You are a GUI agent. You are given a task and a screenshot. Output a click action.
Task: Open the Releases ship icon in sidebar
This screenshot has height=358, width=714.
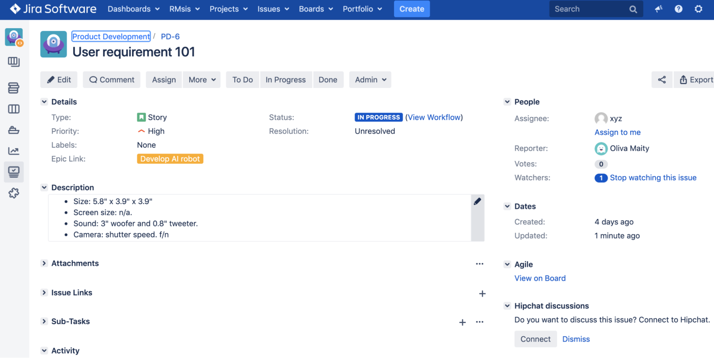pos(14,130)
